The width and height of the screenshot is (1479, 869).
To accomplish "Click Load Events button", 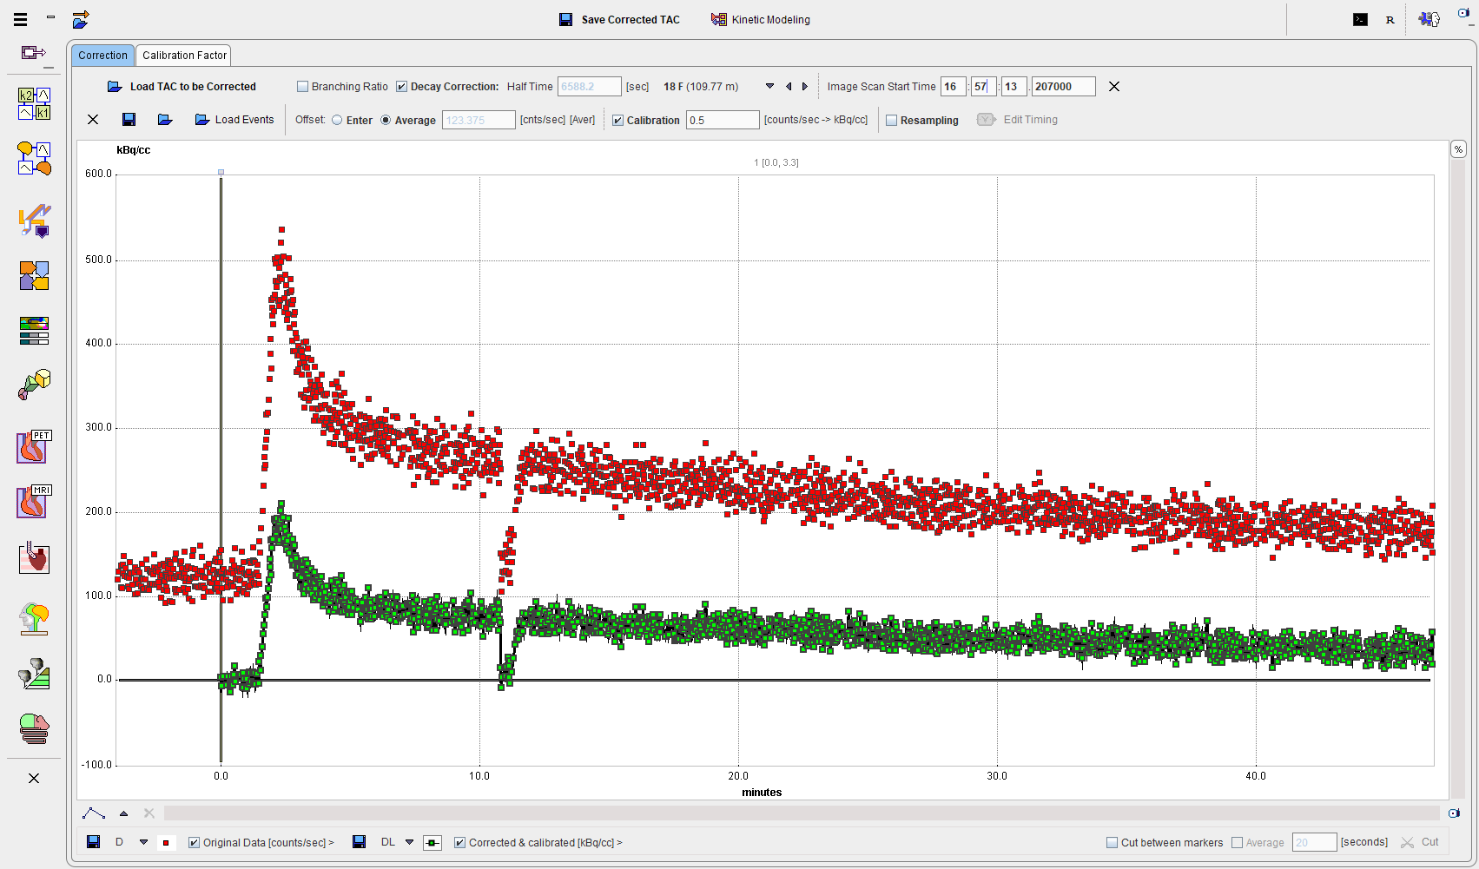I will [x=234, y=120].
